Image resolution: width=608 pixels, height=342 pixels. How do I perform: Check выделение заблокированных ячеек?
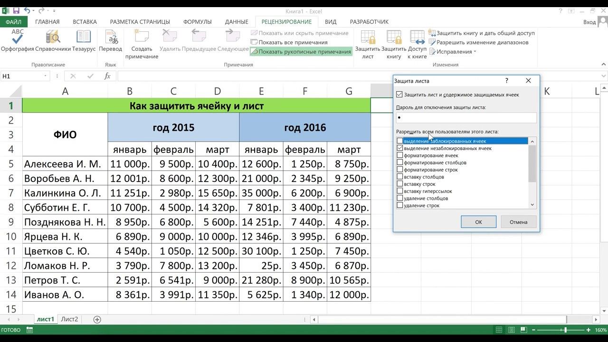tap(399, 141)
